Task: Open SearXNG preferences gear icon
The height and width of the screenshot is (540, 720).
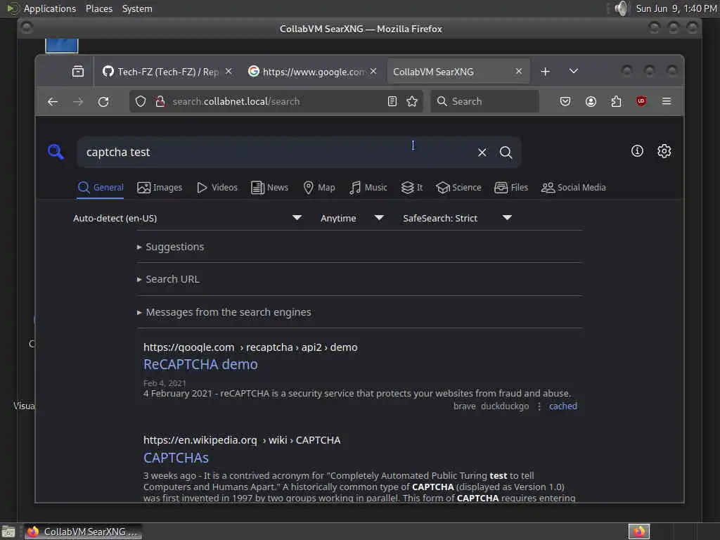Action: point(664,150)
